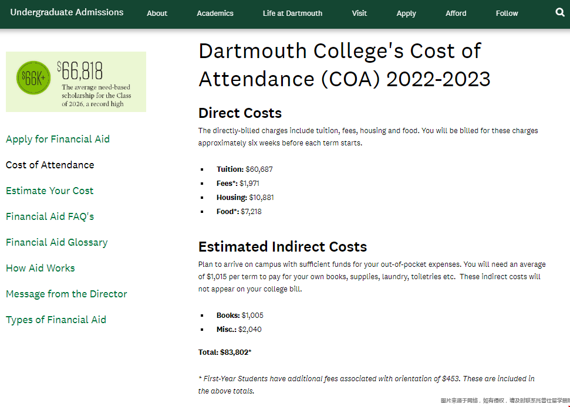Open the Apply navigation item
Image resolution: width=570 pixels, height=407 pixels.
pyautogui.click(x=406, y=13)
